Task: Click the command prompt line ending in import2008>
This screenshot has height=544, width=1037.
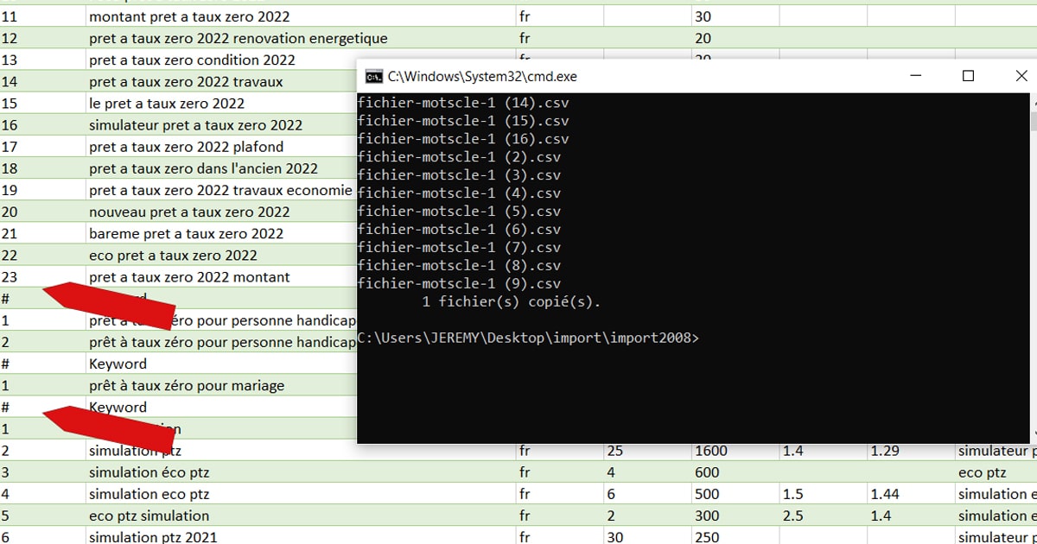Action: point(528,338)
